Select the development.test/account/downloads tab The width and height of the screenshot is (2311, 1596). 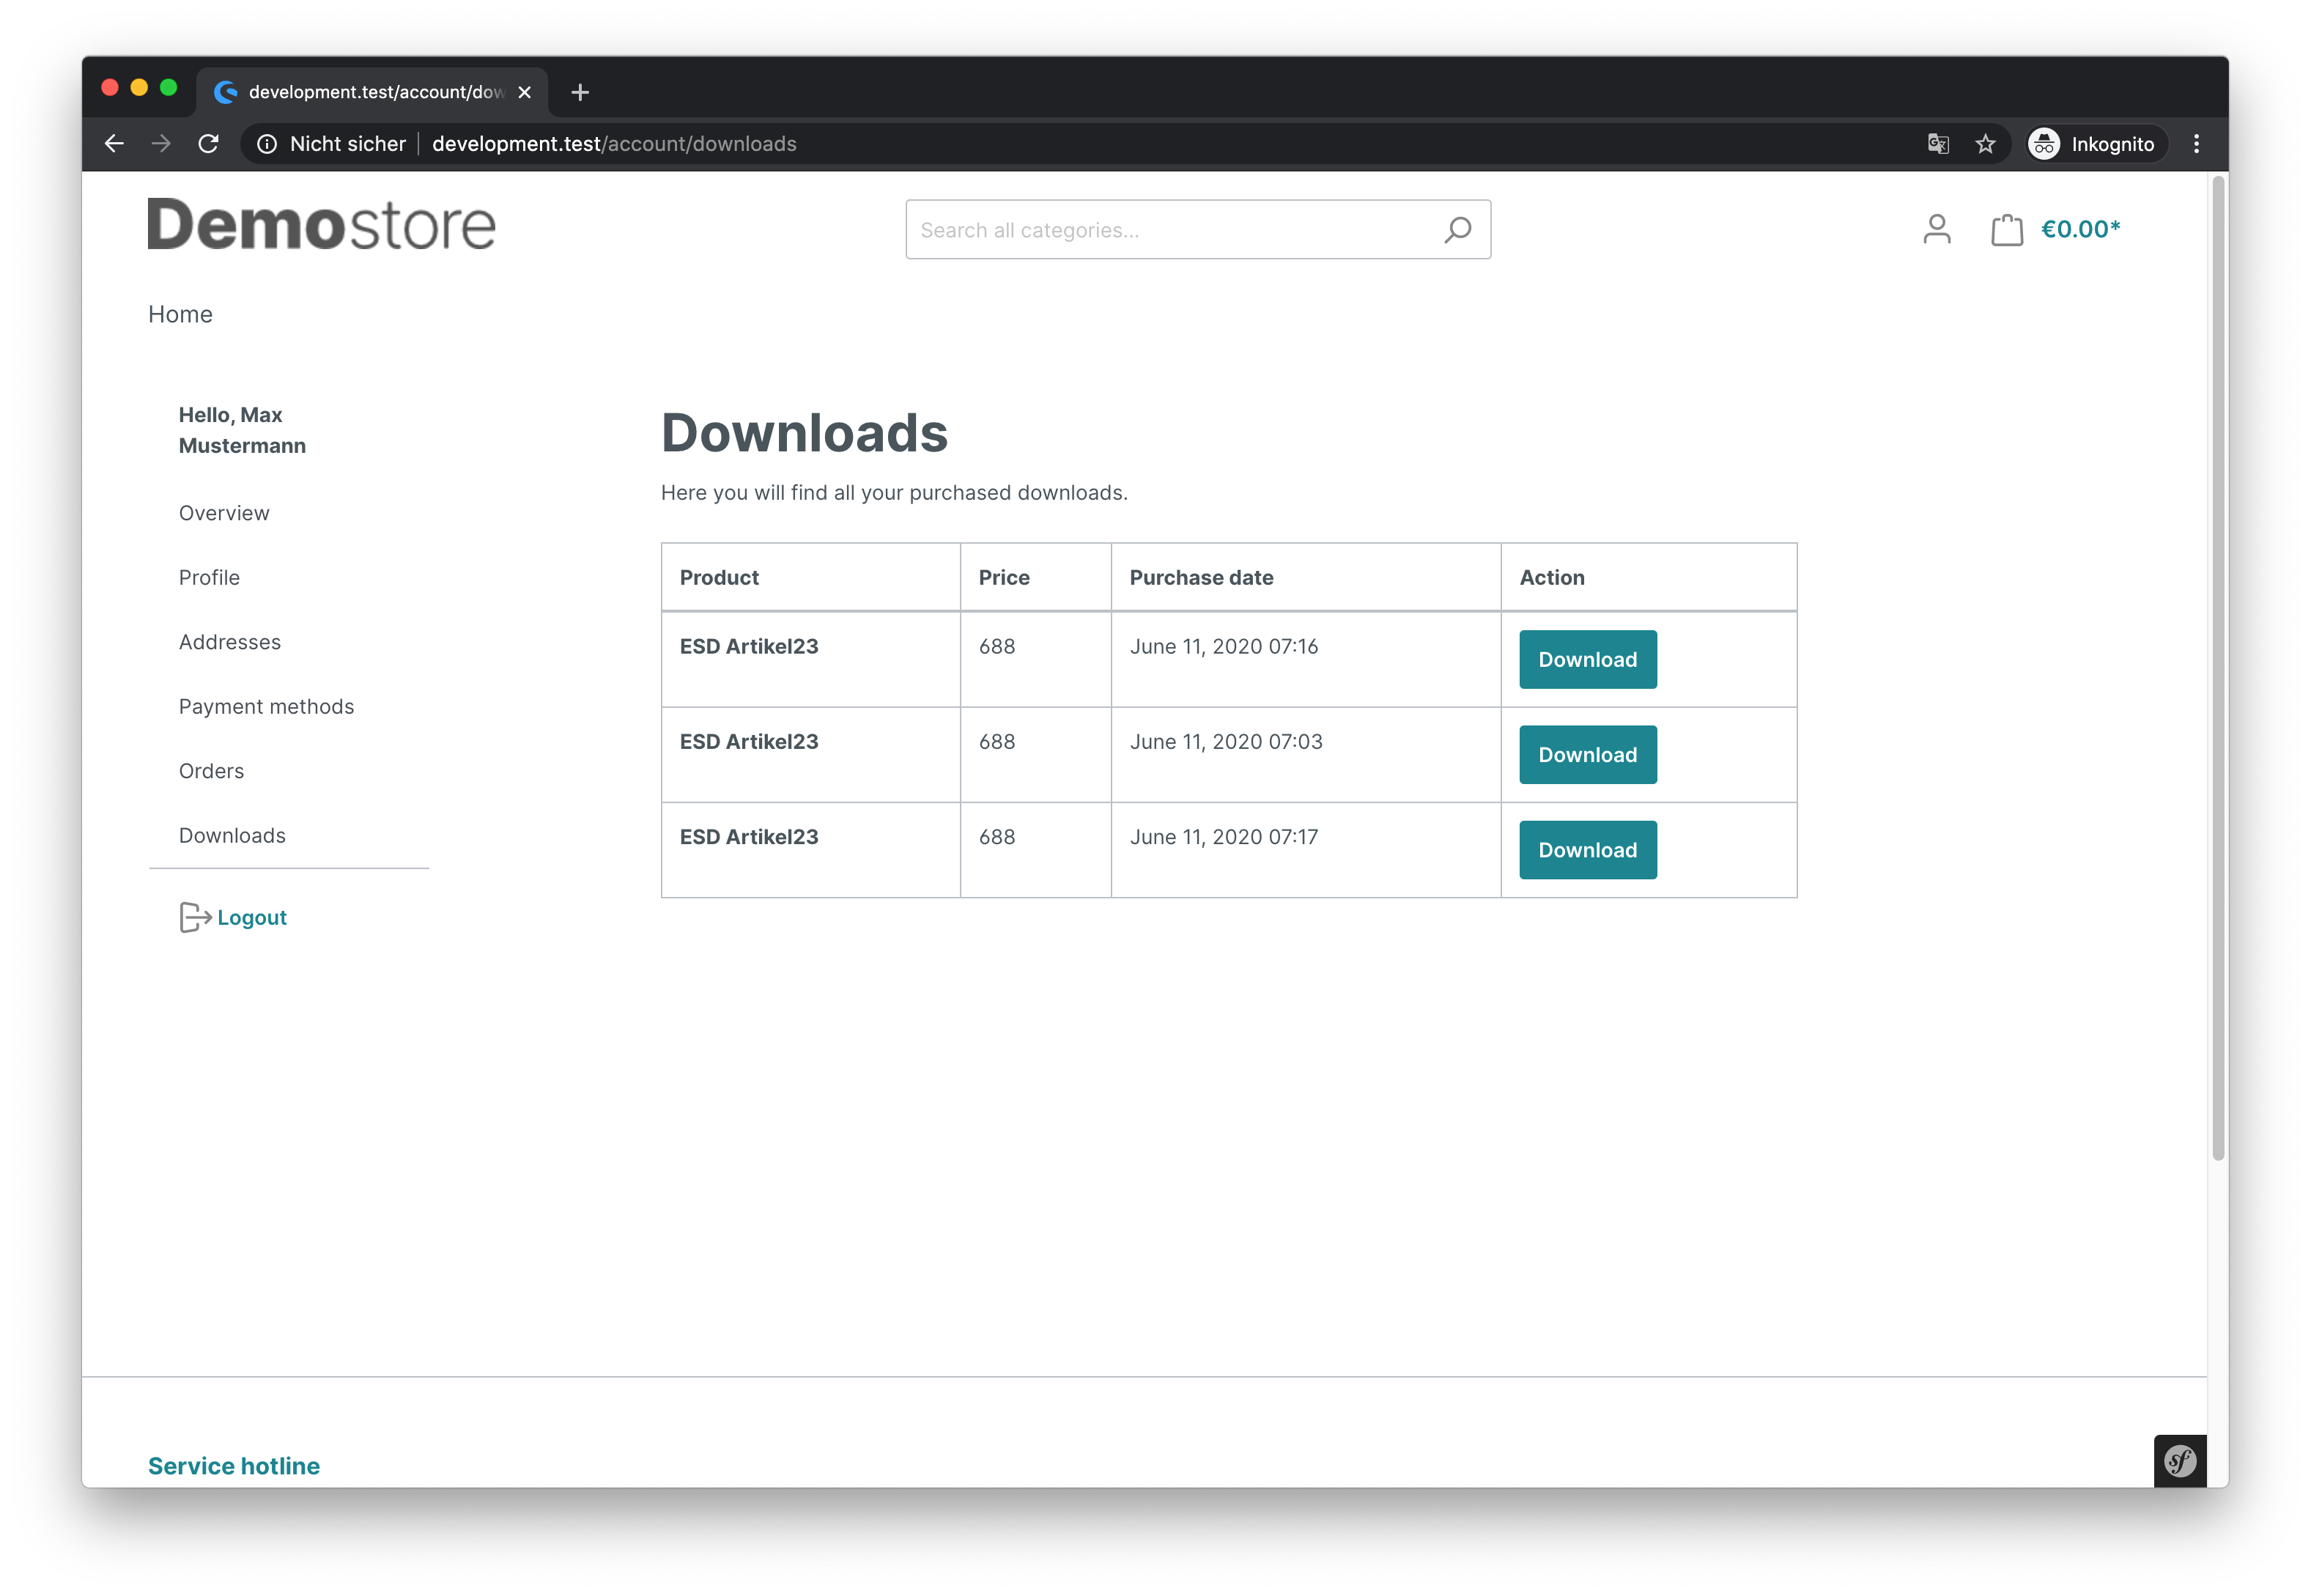pos(372,92)
